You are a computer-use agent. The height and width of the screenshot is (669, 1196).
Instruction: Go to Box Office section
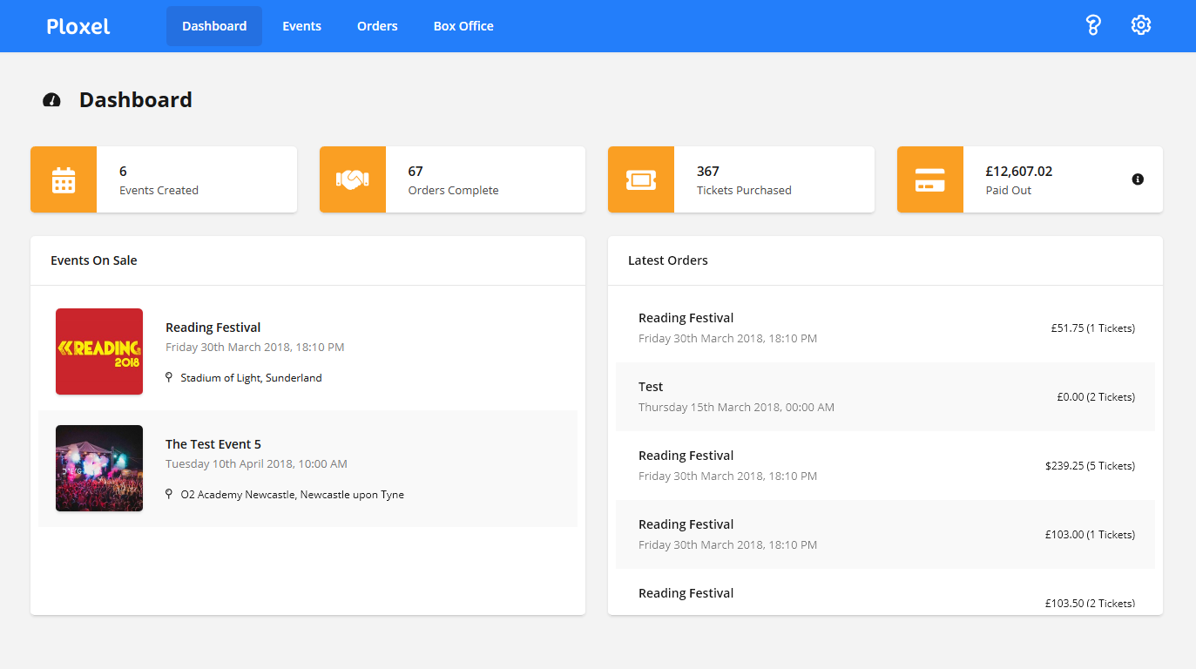tap(463, 26)
